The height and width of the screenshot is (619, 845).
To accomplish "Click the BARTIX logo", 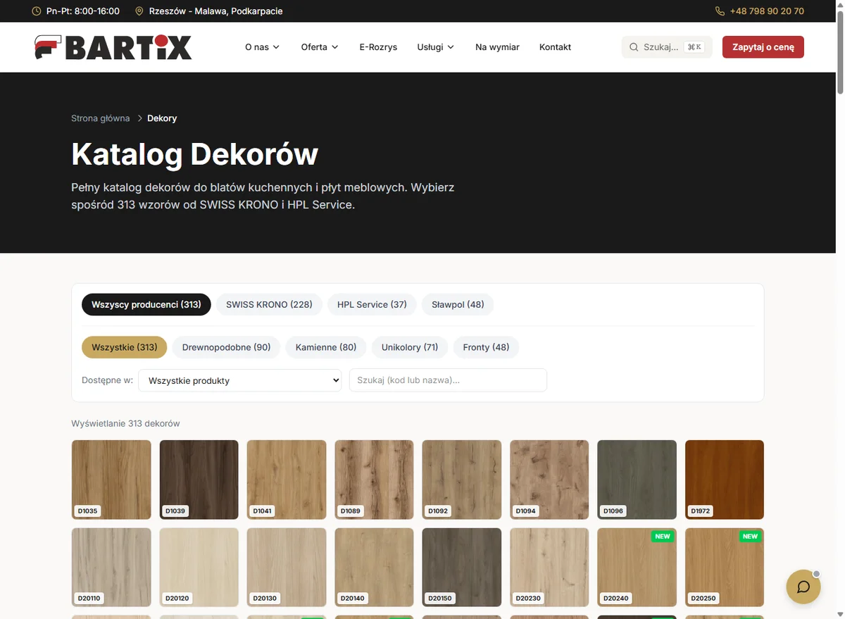I will pos(113,47).
